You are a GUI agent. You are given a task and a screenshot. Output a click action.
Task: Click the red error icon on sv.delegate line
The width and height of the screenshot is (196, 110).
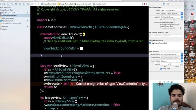point(72,84)
